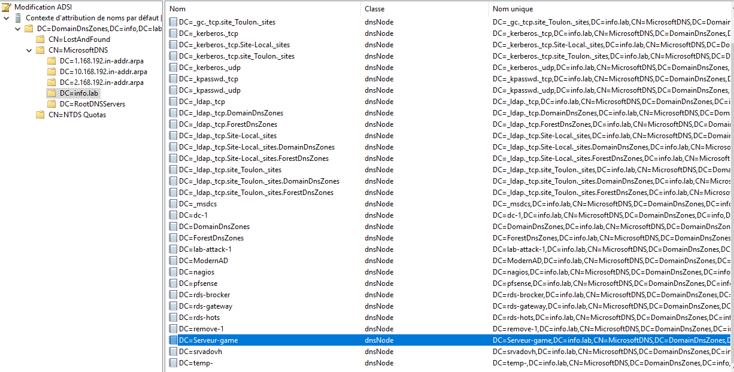Select DC=2.168.192.in-addr.arpa in the tree
Viewport: 734px width, 372px height.
(x=102, y=83)
